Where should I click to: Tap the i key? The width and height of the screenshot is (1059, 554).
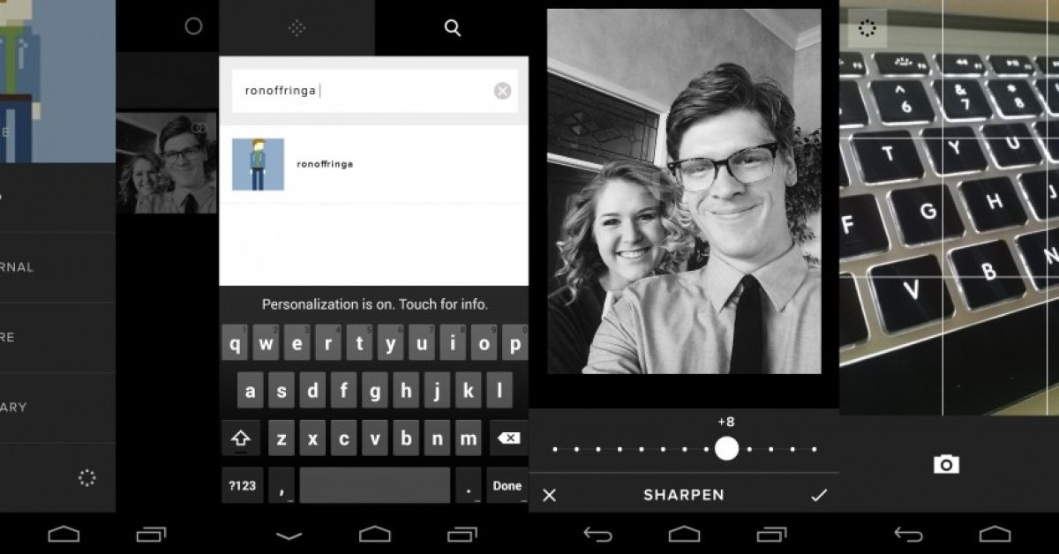[452, 343]
